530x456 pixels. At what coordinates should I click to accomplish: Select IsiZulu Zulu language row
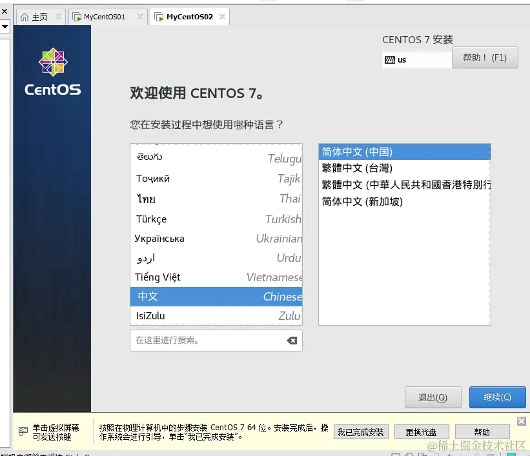click(x=216, y=316)
